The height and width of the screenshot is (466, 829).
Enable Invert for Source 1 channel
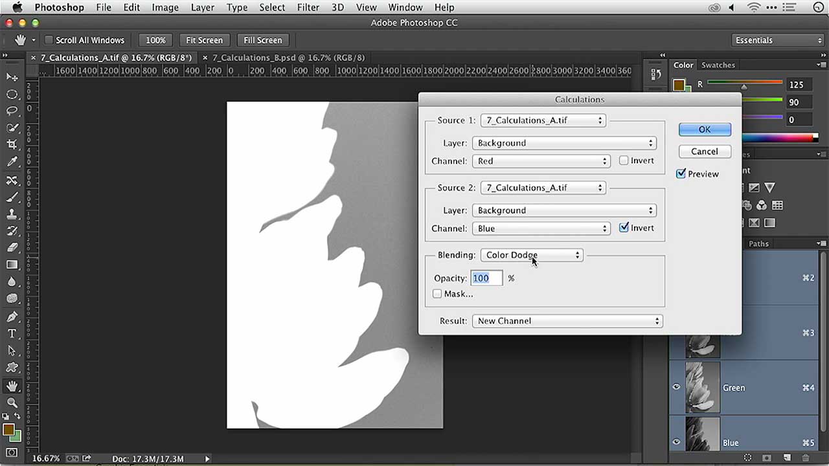pyautogui.click(x=624, y=161)
